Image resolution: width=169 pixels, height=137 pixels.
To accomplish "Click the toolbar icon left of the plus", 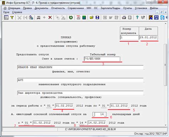I will 39,18.
